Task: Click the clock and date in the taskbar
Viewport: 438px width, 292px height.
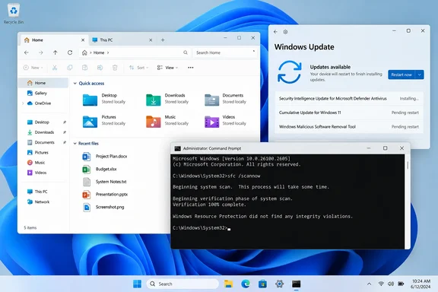Action: point(421,284)
